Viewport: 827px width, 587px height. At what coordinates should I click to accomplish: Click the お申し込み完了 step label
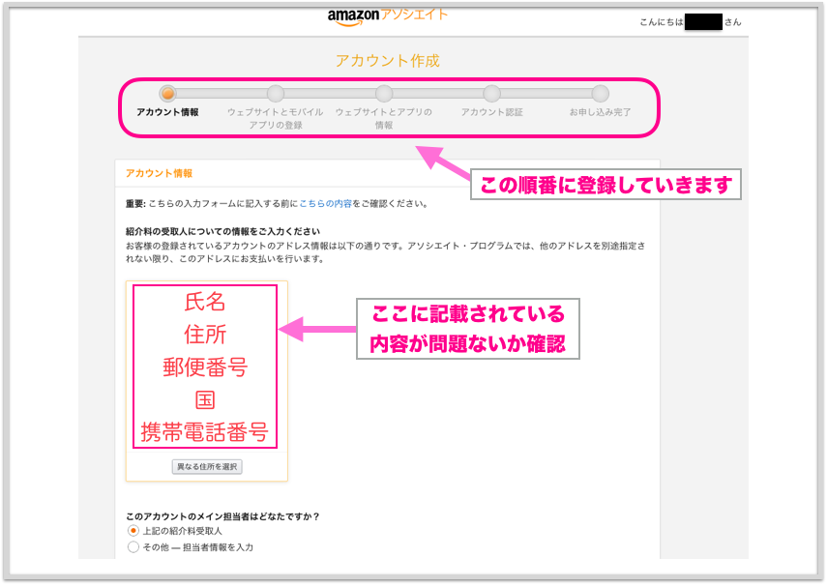tap(600, 112)
